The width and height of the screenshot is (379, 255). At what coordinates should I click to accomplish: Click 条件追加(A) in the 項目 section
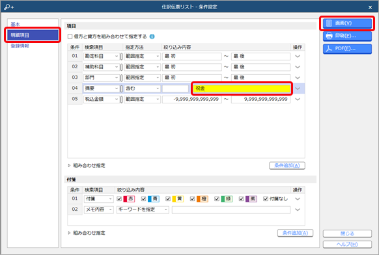(287, 166)
